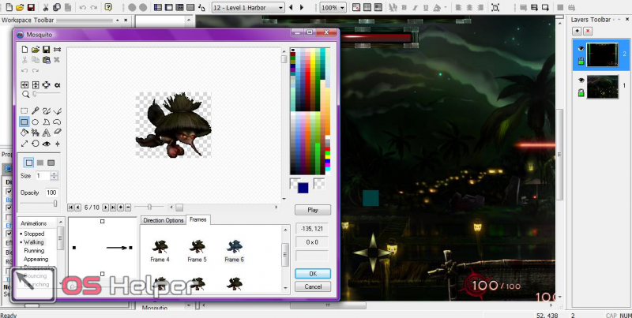The image size is (632, 318).
Task: Go to the next editor frame using the main toolbar's right arrow
Action: 302,8
